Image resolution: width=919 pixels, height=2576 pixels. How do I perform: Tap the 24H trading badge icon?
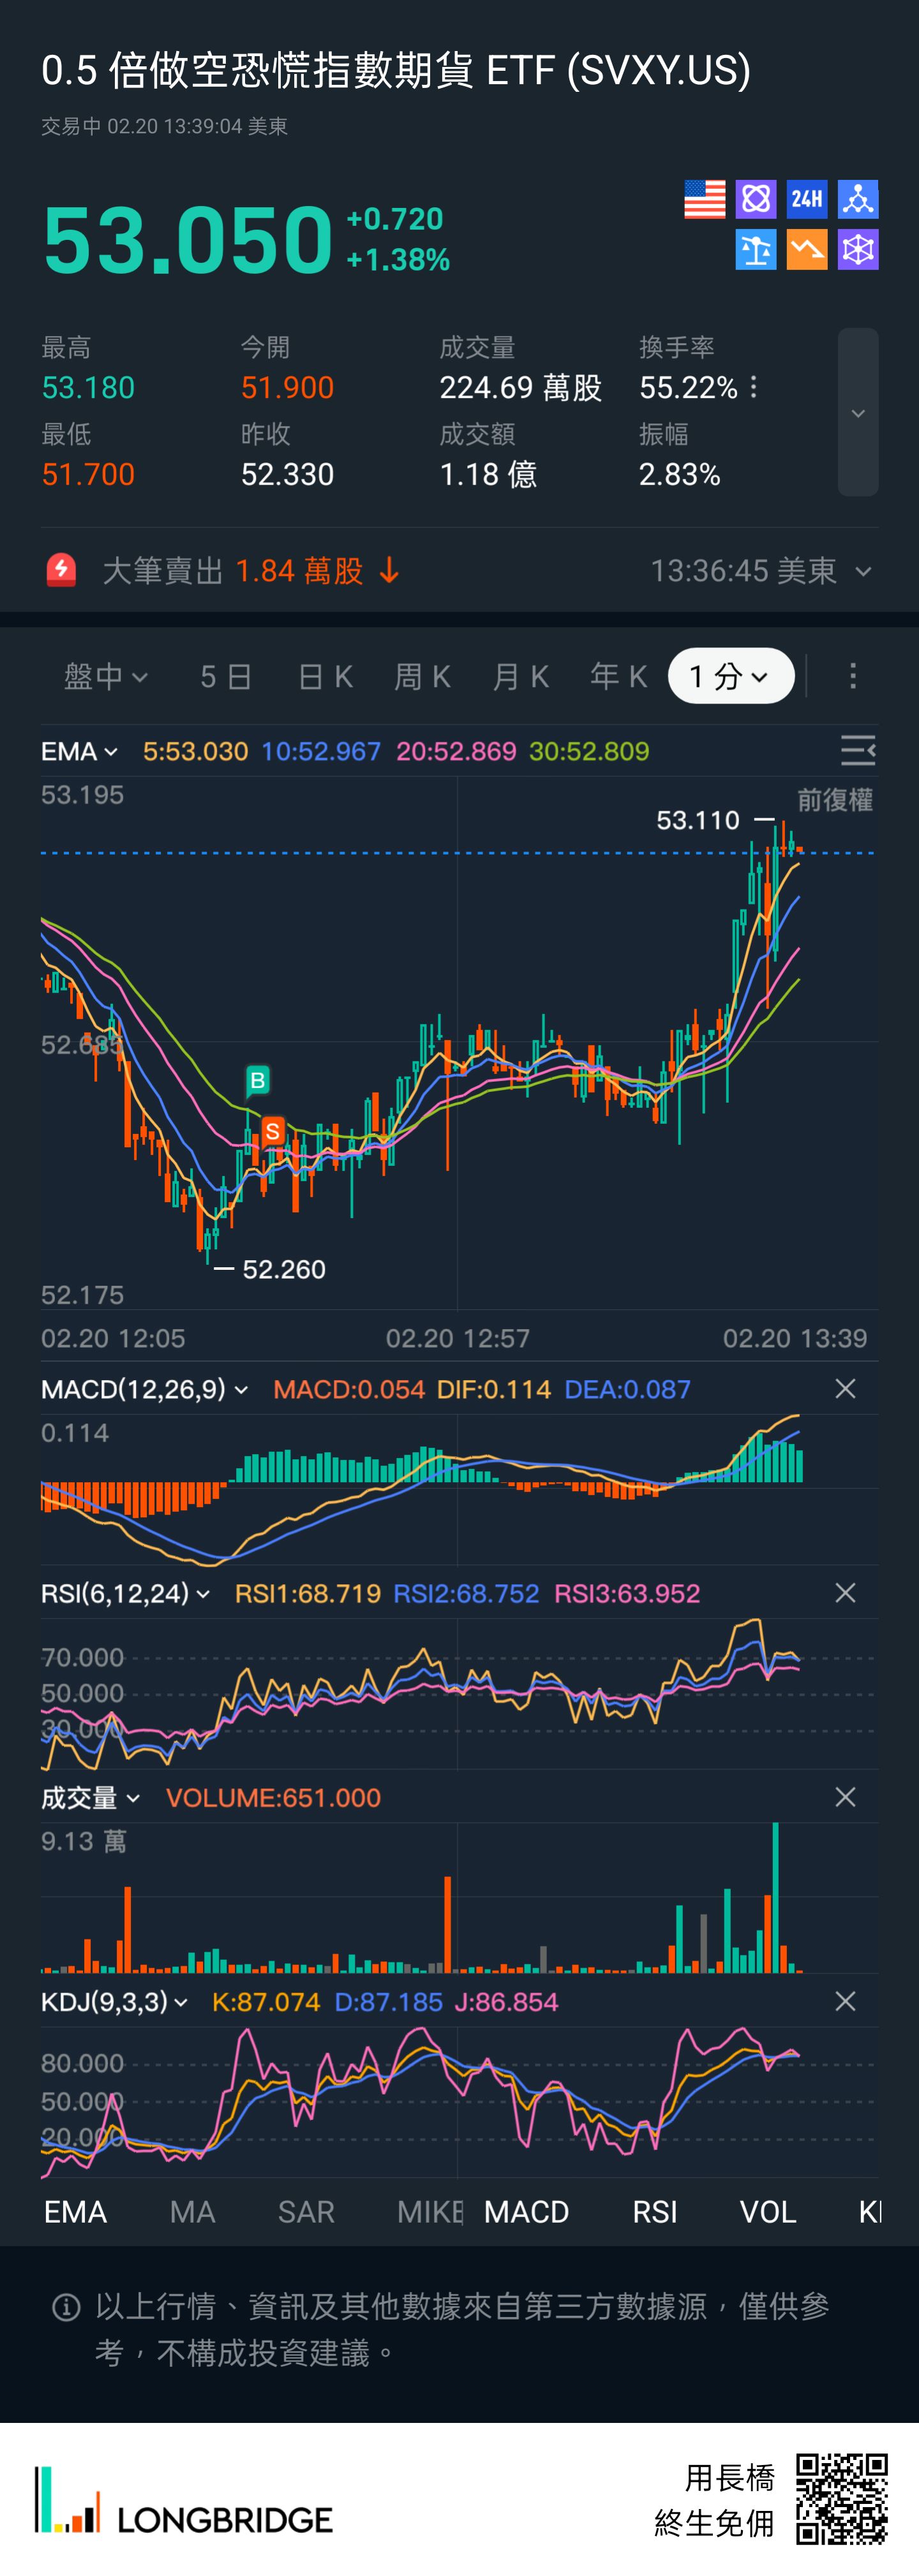coord(807,199)
